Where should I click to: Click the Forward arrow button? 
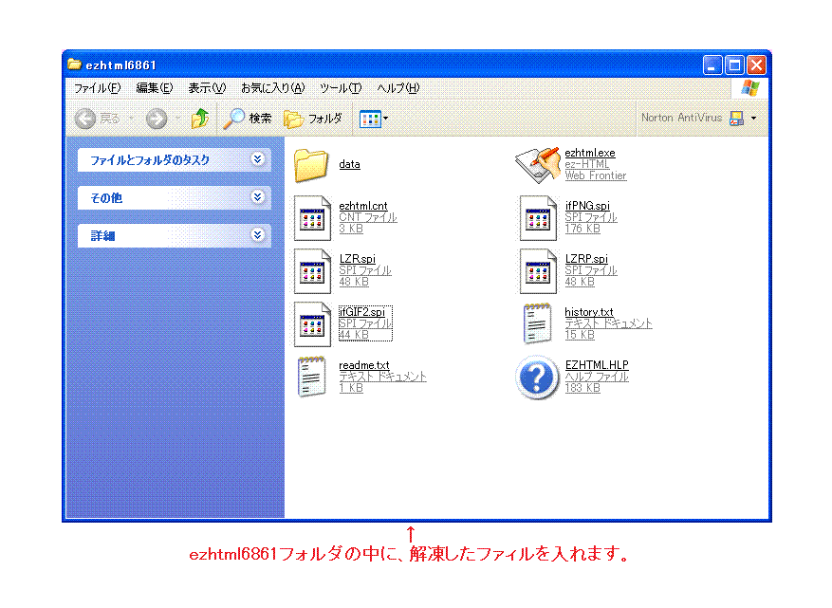point(157,119)
